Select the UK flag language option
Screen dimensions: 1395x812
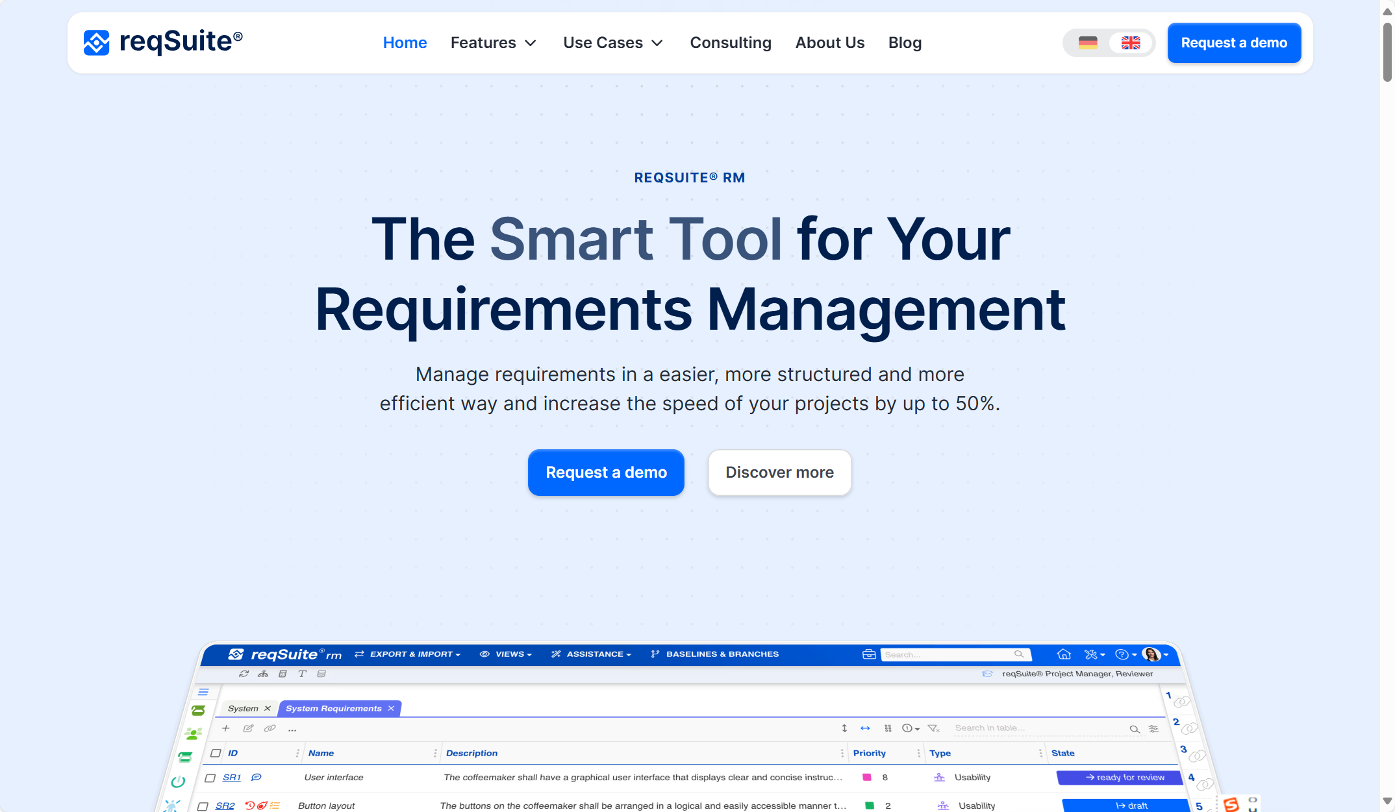tap(1131, 43)
